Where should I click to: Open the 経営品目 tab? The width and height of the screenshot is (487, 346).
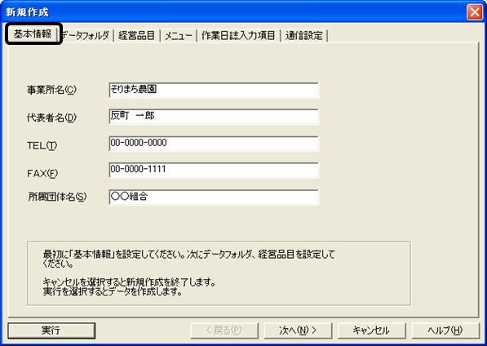click(x=136, y=35)
